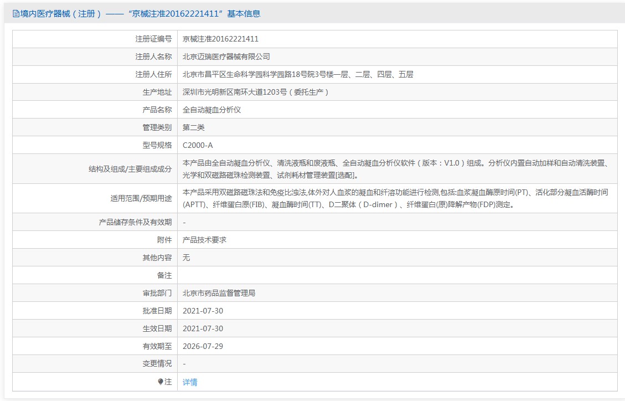Click the 生效日期 row label
Viewport: 625px width, 401px height.
(157, 328)
